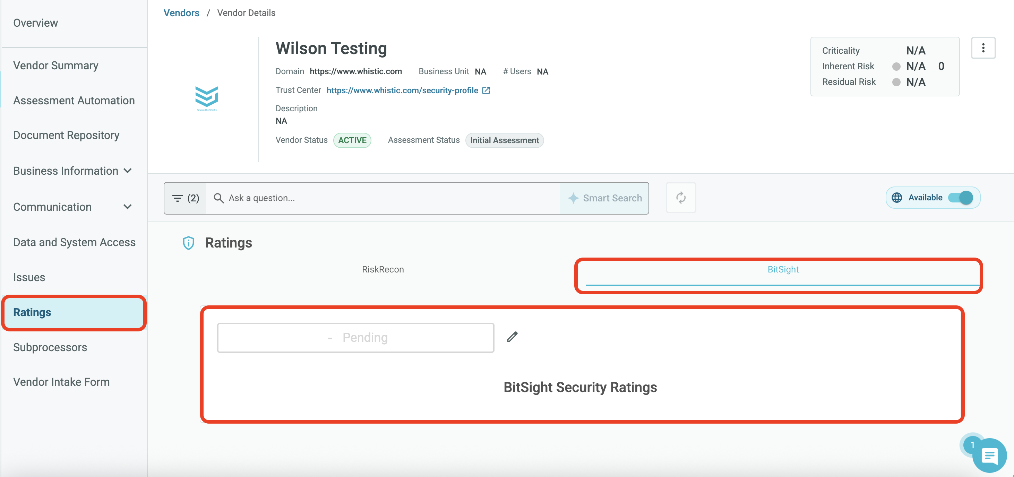Toggle the Available switch off

(961, 198)
